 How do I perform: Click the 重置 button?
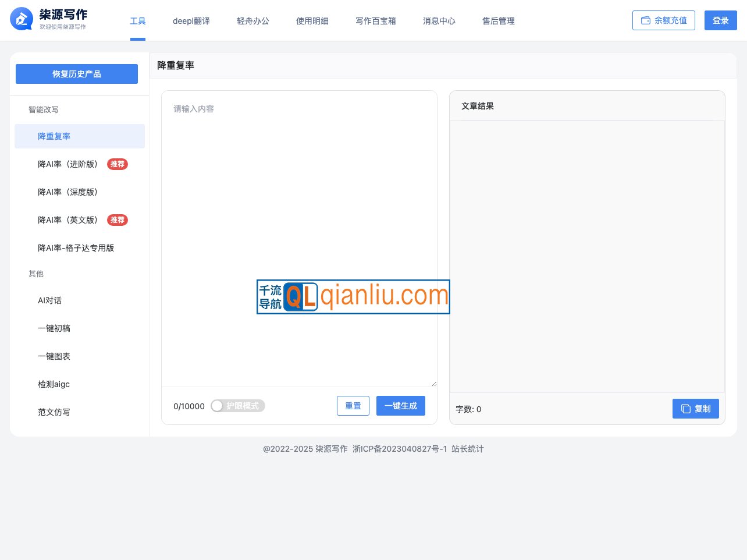[353, 406]
